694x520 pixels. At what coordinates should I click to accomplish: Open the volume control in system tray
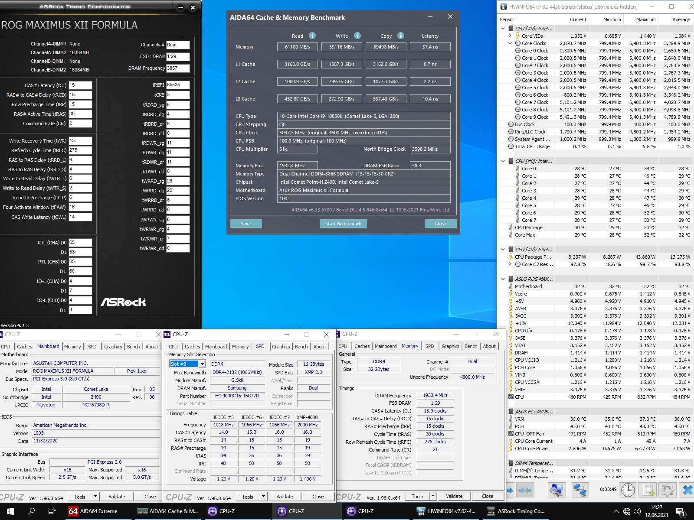[x=637, y=511]
